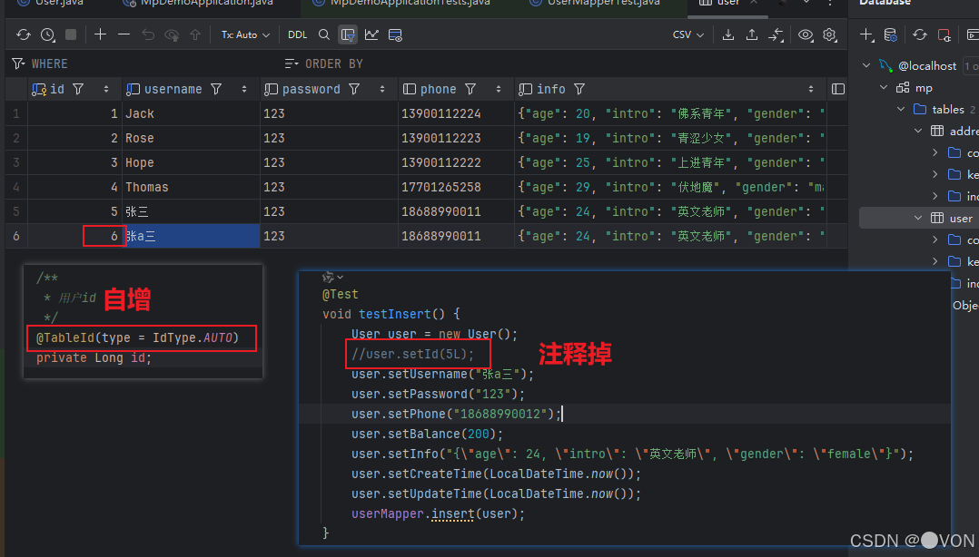Viewport: 979px width, 557px height.
Task: Refresh the Database panel tree
Action: click(920, 35)
